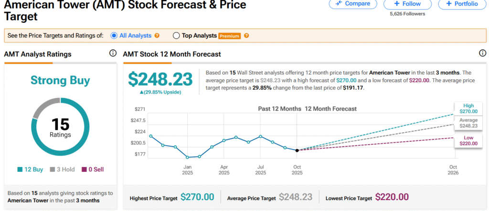Click question mark icon after Premium badge
Viewport: 489px width, 211px height.
tap(246, 35)
